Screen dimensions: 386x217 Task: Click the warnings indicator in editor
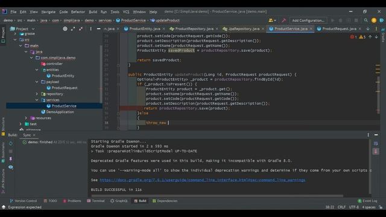(x=362, y=37)
